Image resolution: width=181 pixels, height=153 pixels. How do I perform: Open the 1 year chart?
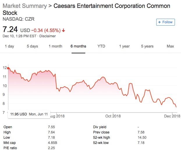click(x=124, y=46)
